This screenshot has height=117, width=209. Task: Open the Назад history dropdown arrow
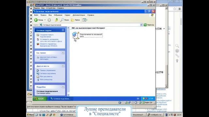pyautogui.click(x=45, y=20)
